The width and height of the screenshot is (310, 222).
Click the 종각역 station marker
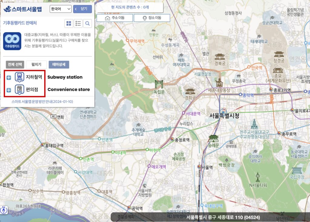(x=240, y=94)
